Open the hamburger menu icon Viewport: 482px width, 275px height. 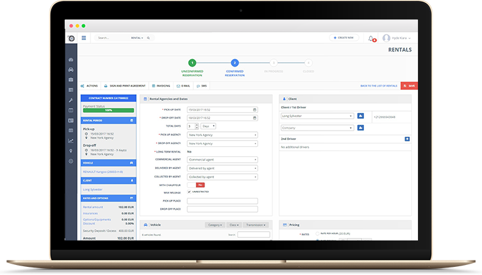click(x=83, y=38)
